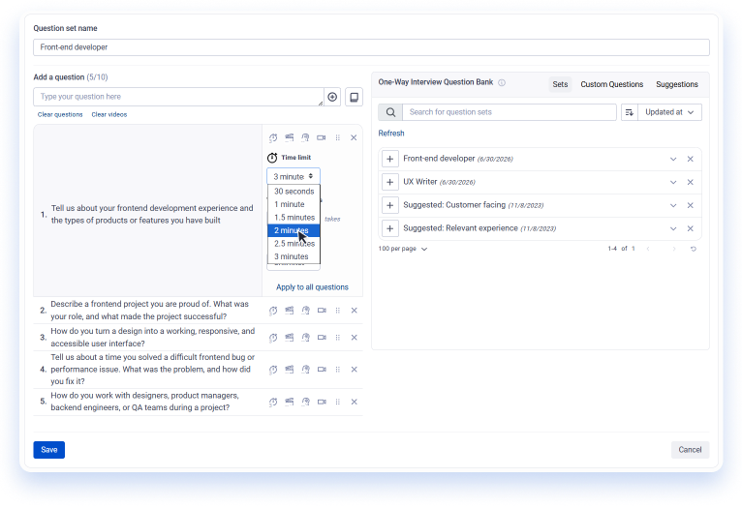This screenshot has height=508, width=742.
Task: Open takes clapperboard icon for question 5
Action: [289, 402]
